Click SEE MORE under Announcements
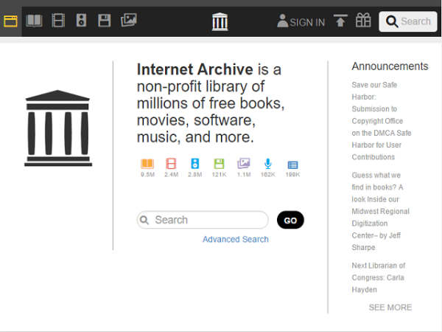This screenshot has width=442, height=332. click(x=390, y=307)
